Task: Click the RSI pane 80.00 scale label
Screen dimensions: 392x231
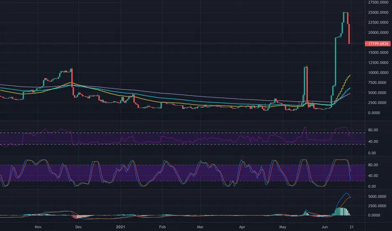Action: [x=373, y=130]
